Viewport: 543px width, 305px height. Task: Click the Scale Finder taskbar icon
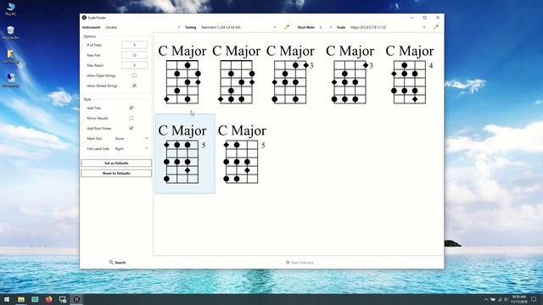click(x=76, y=299)
